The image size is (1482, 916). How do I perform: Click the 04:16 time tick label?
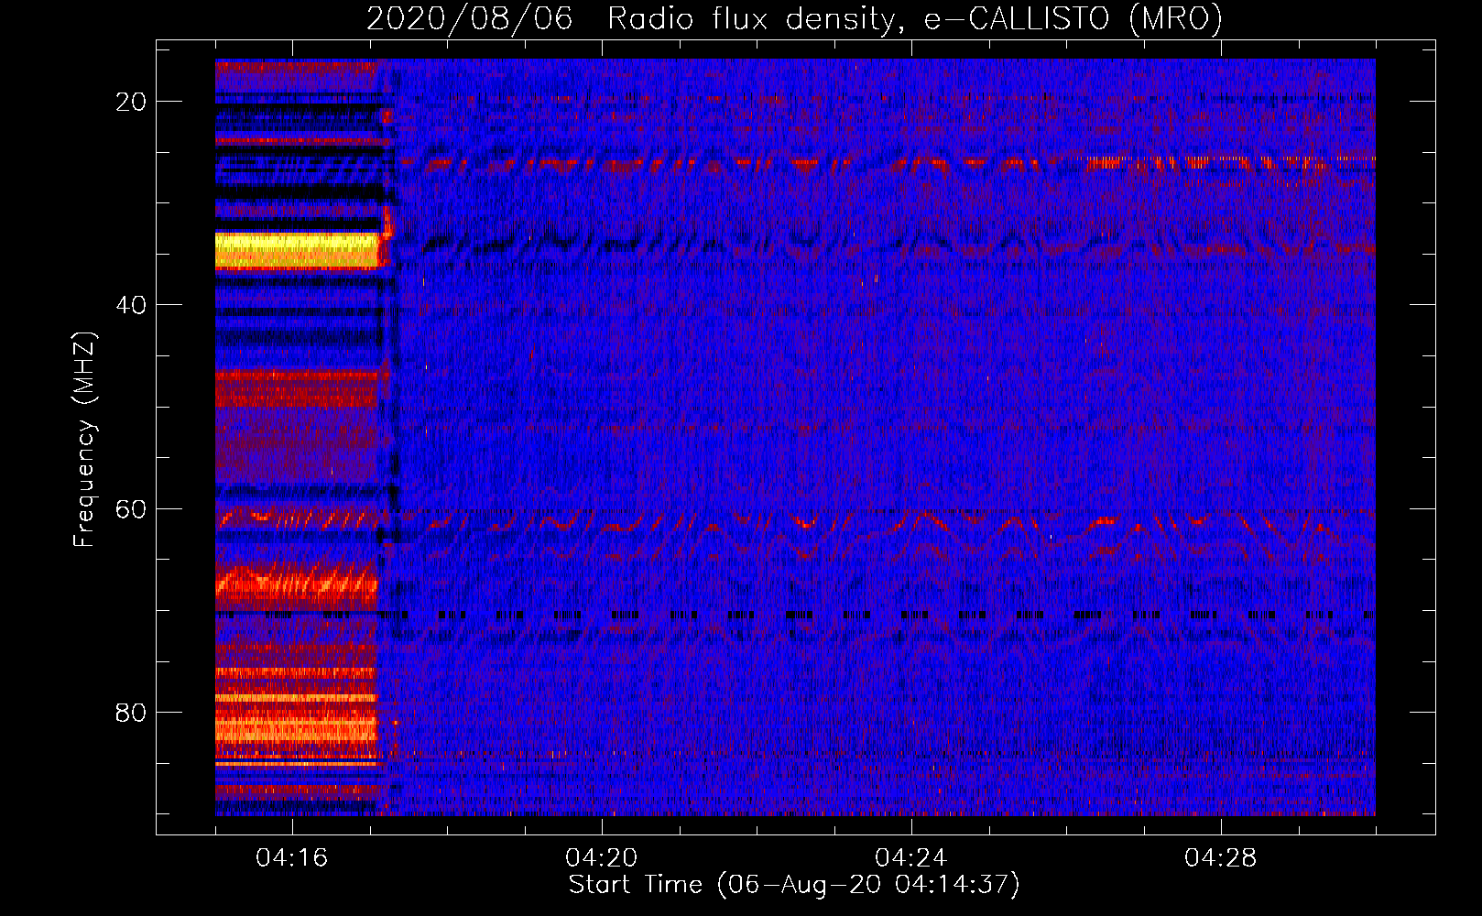pos(292,857)
